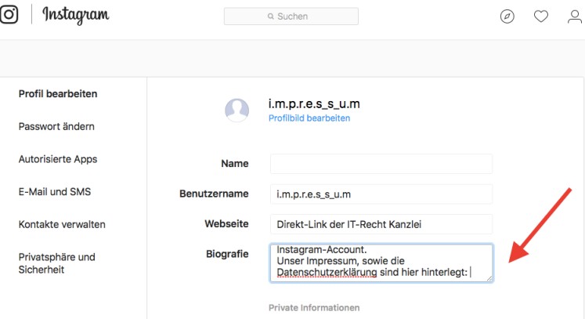Screen dimensions: 585x319
Task: Select Profil bearbeiten in the sidebar
Action: tap(58, 94)
